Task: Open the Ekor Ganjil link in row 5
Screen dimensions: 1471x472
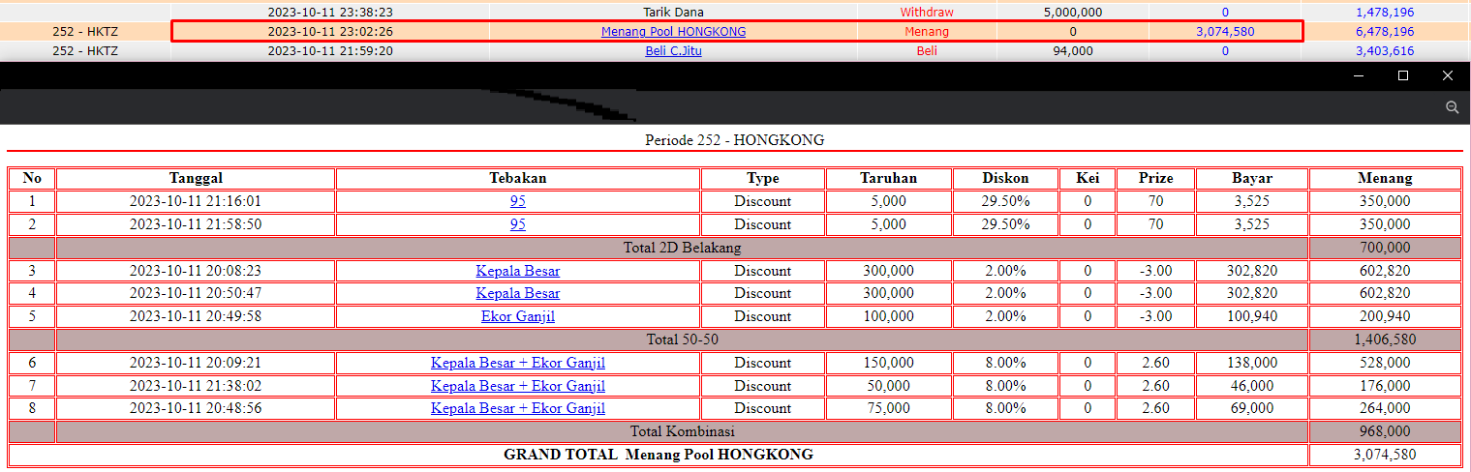Action: (x=518, y=316)
